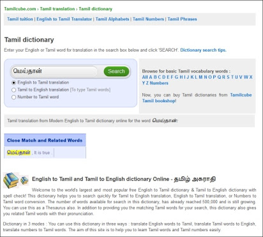Open English to Tamil Translator link
This screenshot has height=237, width=263.
click(x=64, y=19)
